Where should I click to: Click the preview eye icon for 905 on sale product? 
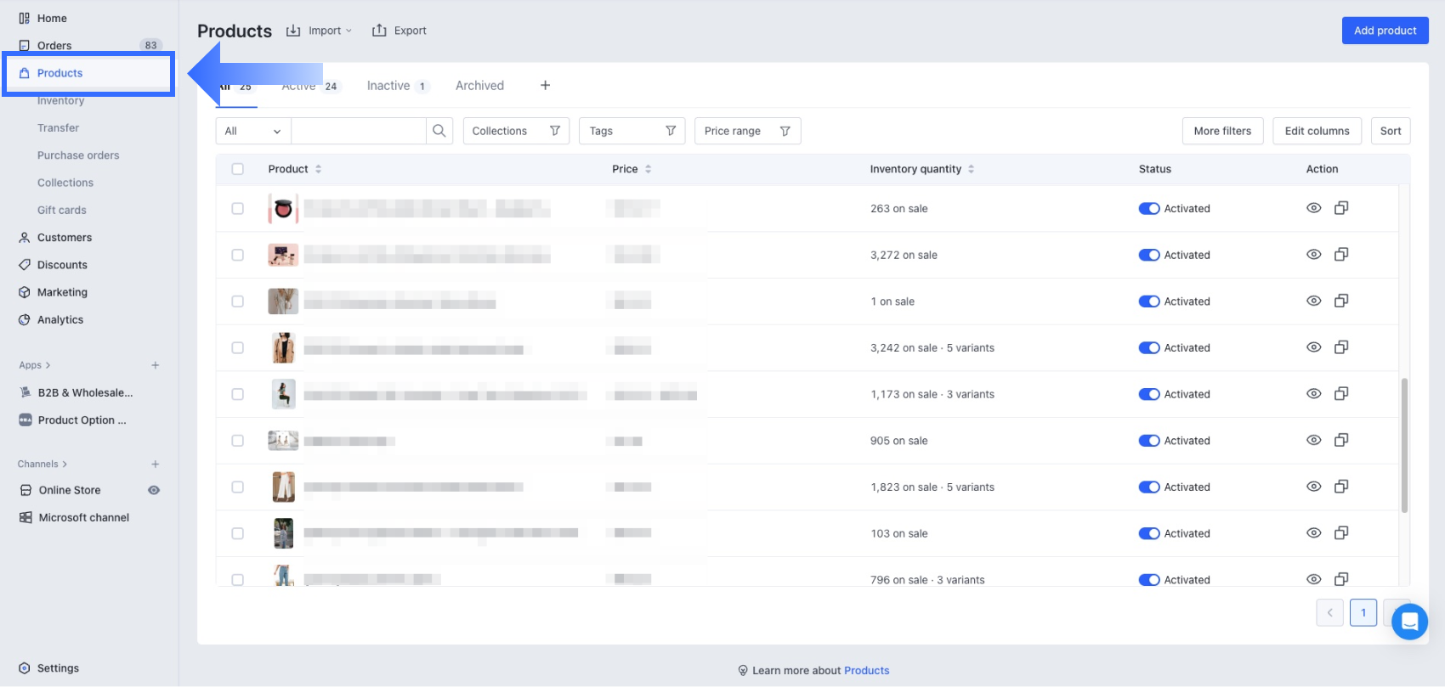[x=1313, y=440]
